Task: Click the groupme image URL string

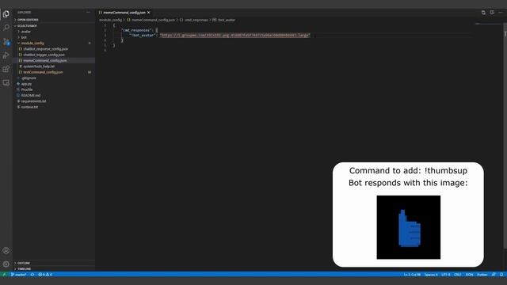Action: point(234,35)
